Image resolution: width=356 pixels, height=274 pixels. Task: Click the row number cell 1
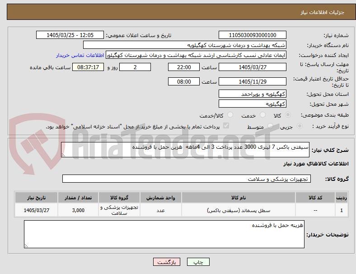point(342,210)
